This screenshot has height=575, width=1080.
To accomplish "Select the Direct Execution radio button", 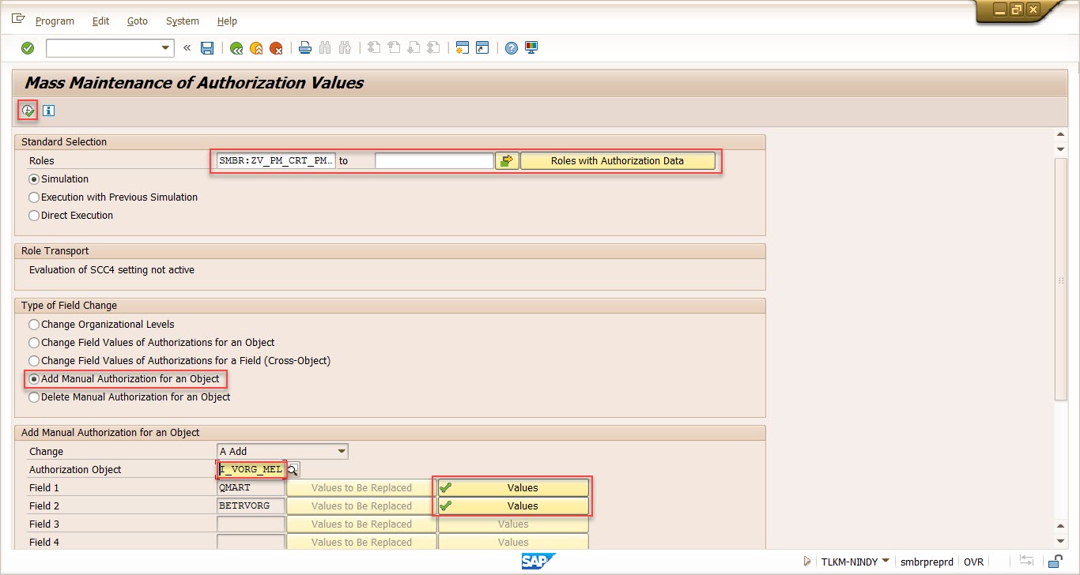I will pyautogui.click(x=34, y=216).
